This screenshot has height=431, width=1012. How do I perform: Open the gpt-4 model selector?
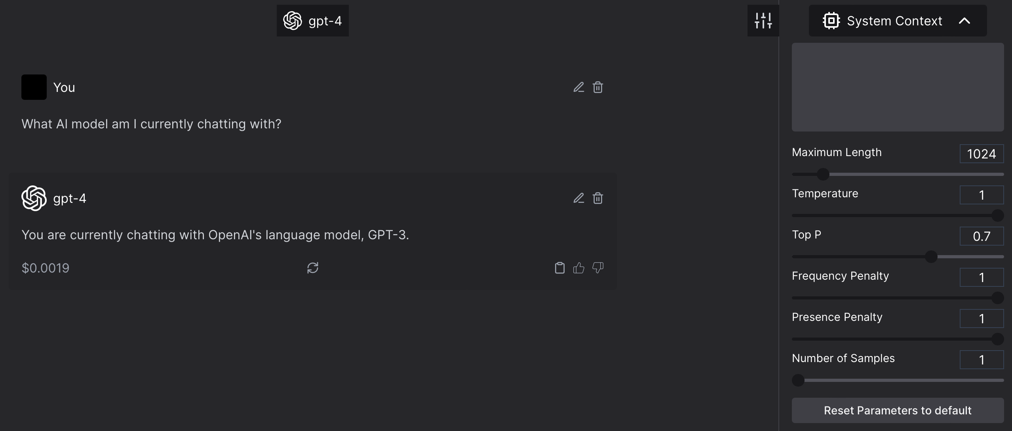pos(313,21)
